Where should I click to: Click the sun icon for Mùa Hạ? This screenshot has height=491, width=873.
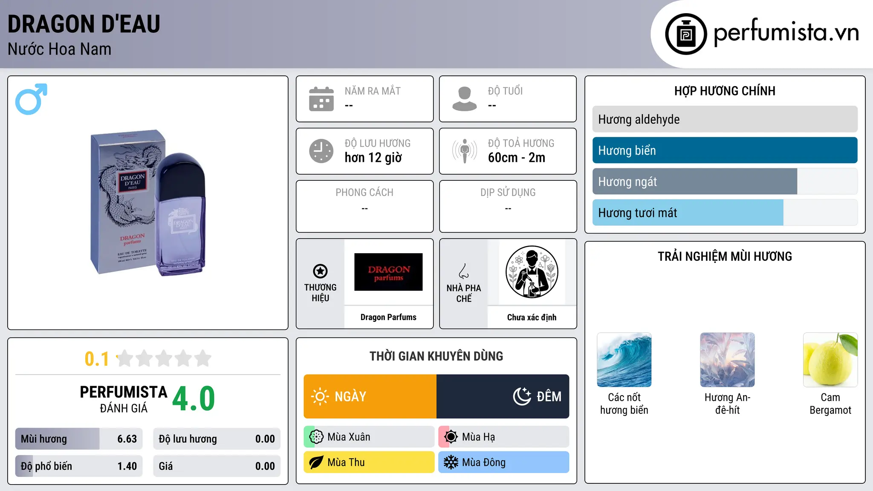point(451,437)
